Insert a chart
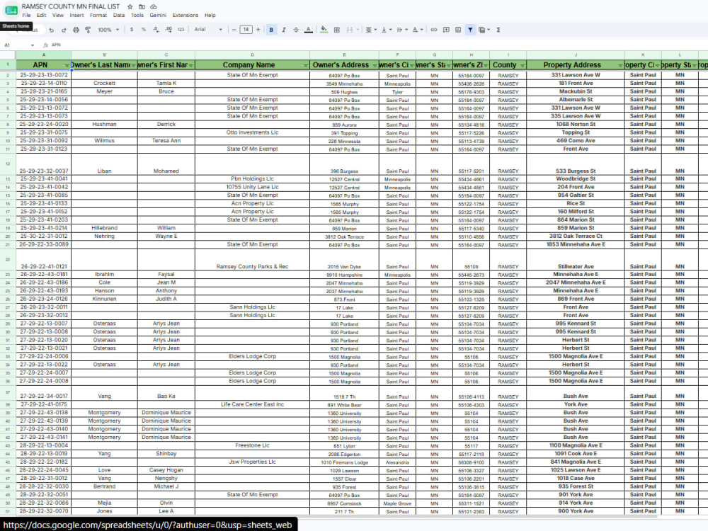 click(x=458, y=30)
